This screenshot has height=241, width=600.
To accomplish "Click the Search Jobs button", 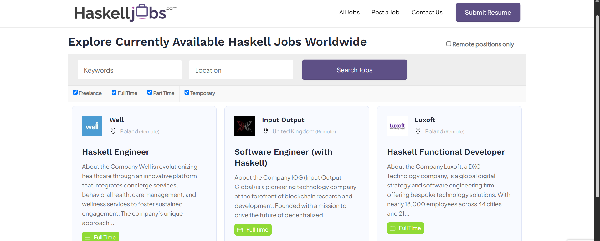I will click(354, 70).
